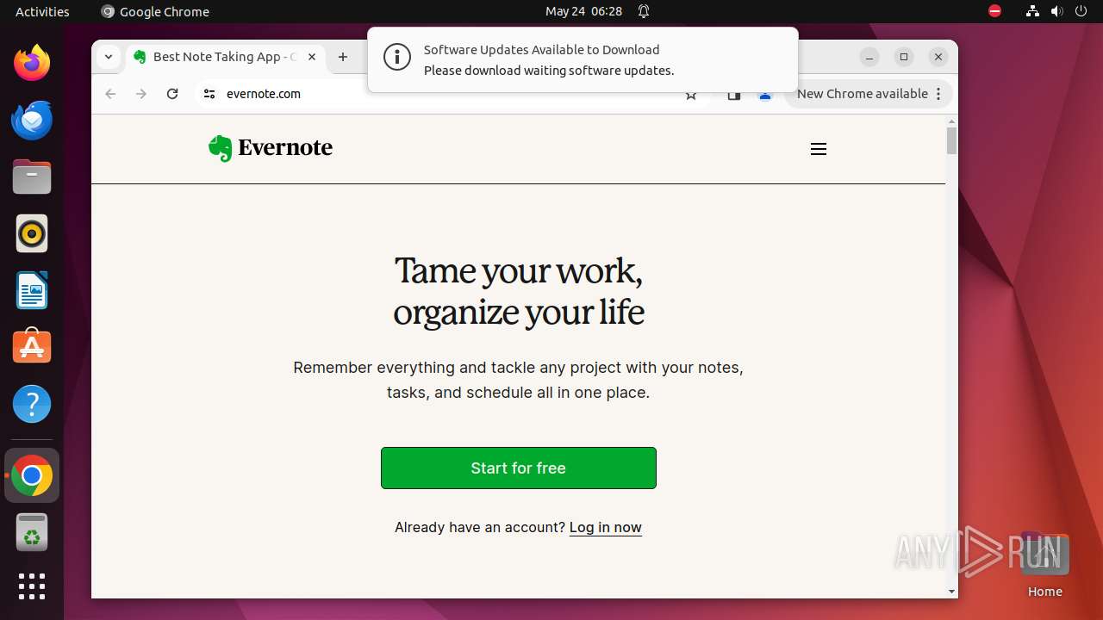Open the Activities overview
The image size is (1103, 620).
[42, 11]
